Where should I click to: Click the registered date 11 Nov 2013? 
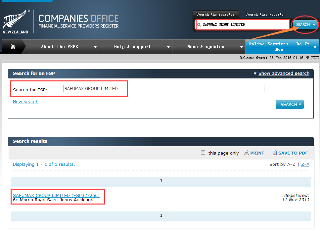point(296,200)
